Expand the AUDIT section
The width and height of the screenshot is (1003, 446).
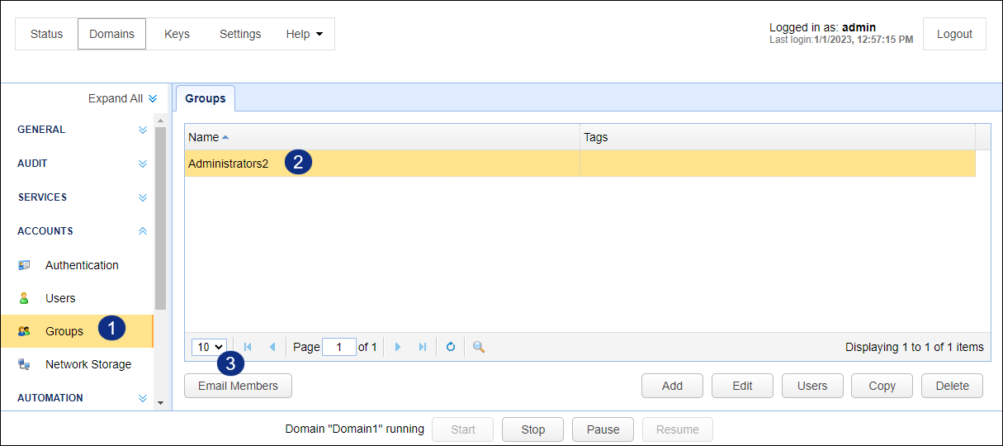143,164
